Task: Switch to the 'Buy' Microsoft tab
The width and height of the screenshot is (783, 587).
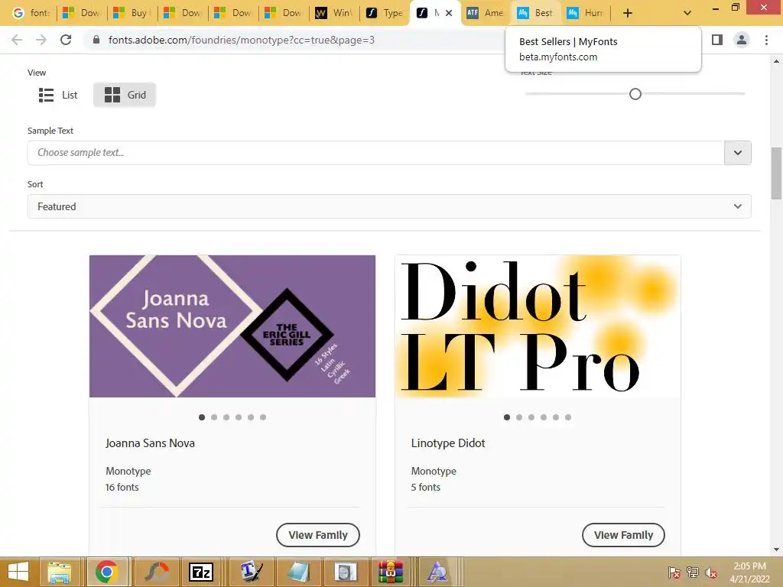Action: [x=132, y=13]
